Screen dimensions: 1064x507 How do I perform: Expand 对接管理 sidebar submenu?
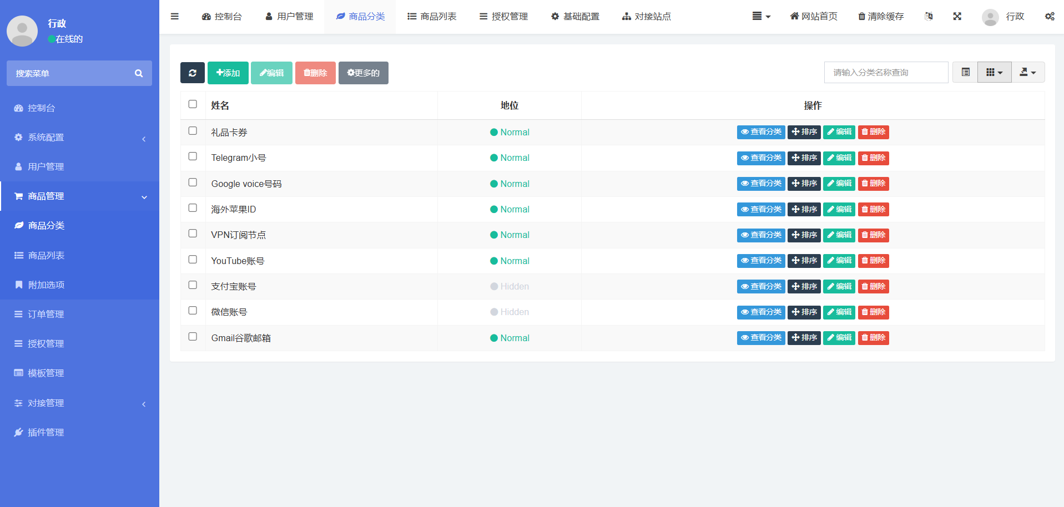(x=79, y=403)
